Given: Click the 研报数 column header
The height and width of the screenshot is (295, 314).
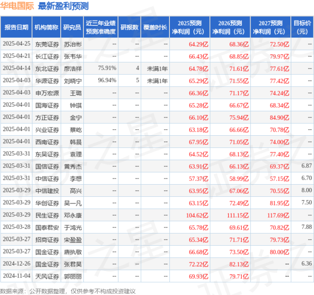Looking at the screenshot, I should [x=129, y=27].
